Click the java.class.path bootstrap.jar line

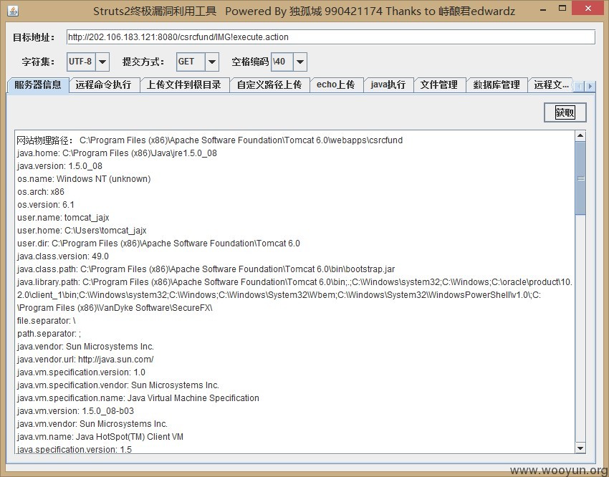tap(206, 269)
